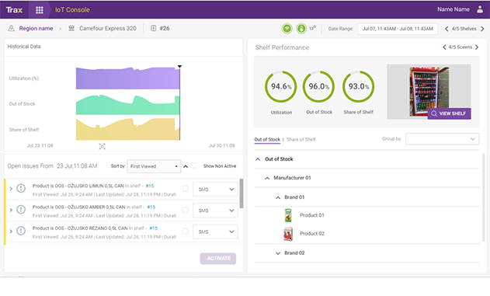This screenshot has height=296, width=490.
Task: Open the apps grid menu icon
Action: click(x=40, y=10)
